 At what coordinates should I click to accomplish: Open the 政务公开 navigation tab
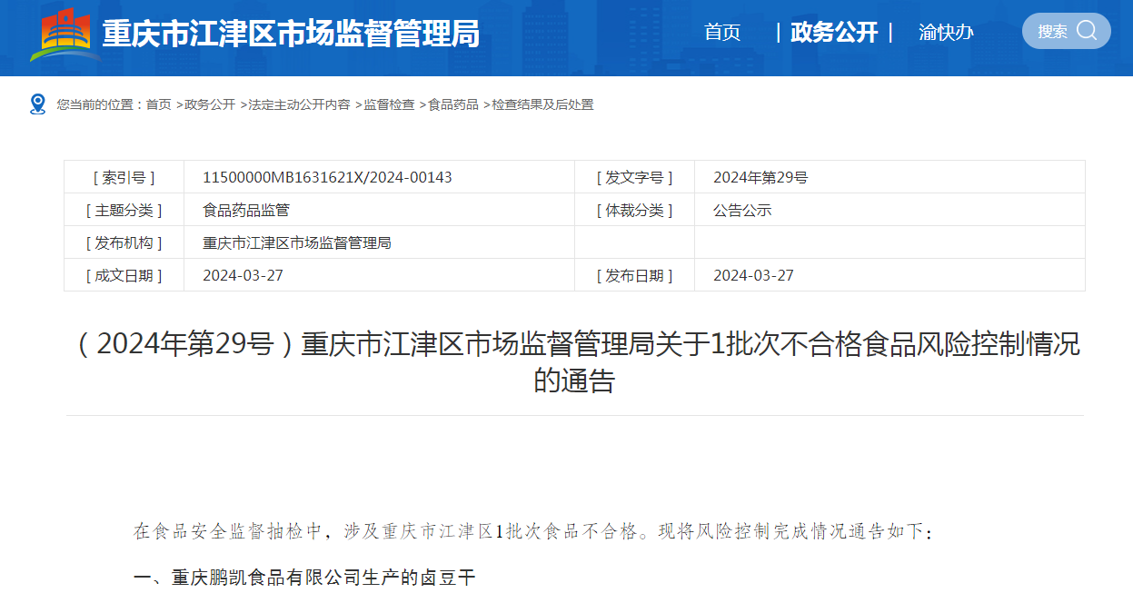pyautogui.click(x=834, y=33)
